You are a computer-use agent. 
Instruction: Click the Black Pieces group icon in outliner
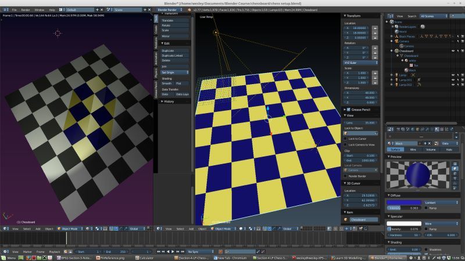click(396, 37)
